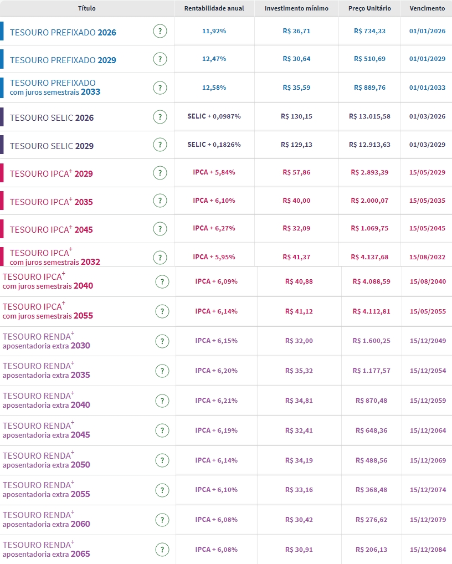Viewport: 452px width, 564px height.
Task: Click the Investimento mínimo column header
Action: tap(296, 8)
